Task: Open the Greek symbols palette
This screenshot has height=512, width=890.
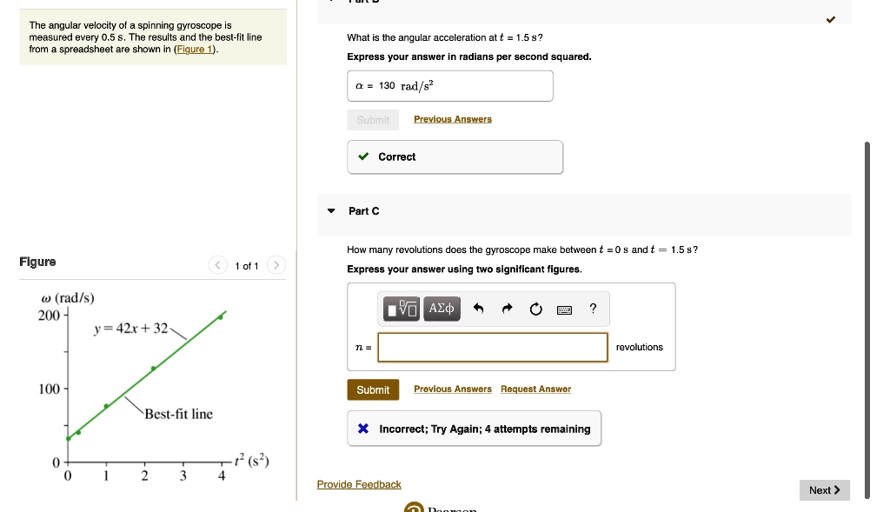Action: click(441, 309)
